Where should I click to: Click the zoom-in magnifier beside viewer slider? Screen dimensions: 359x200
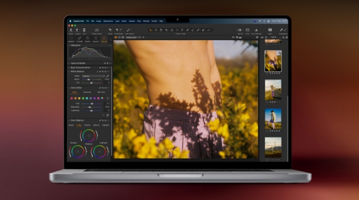[x=257, y=37]
